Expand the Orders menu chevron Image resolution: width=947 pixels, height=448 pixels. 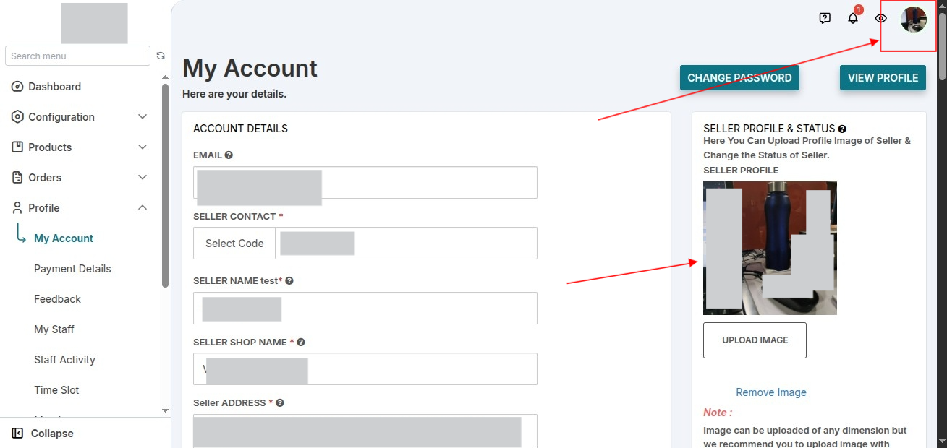[x=143, y=178]
